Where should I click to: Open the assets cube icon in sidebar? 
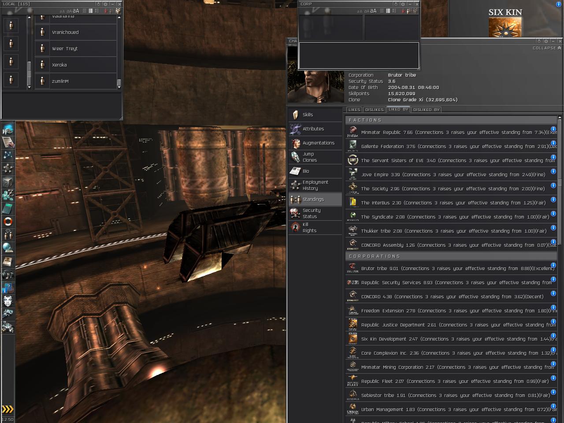click(x=8, y=182)
